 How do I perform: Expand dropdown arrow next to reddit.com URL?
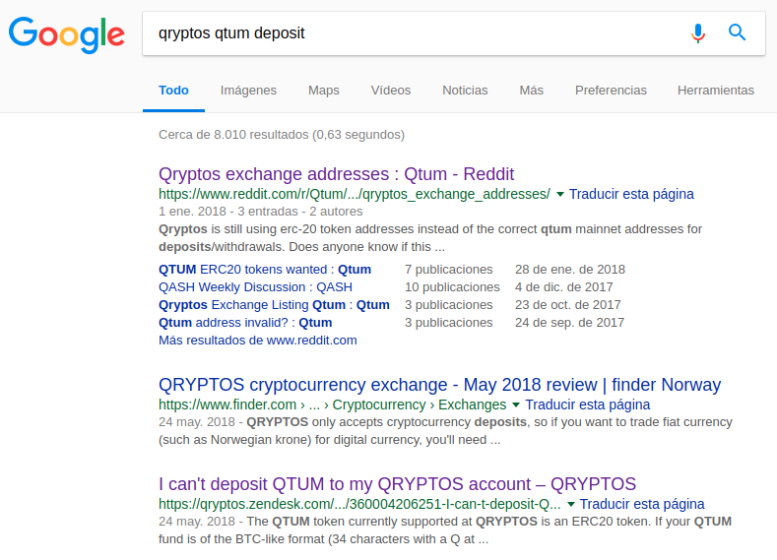click(x=560, y=194)
